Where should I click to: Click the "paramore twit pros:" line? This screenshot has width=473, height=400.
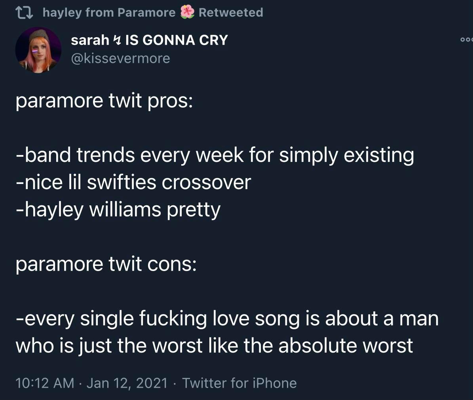104,101
